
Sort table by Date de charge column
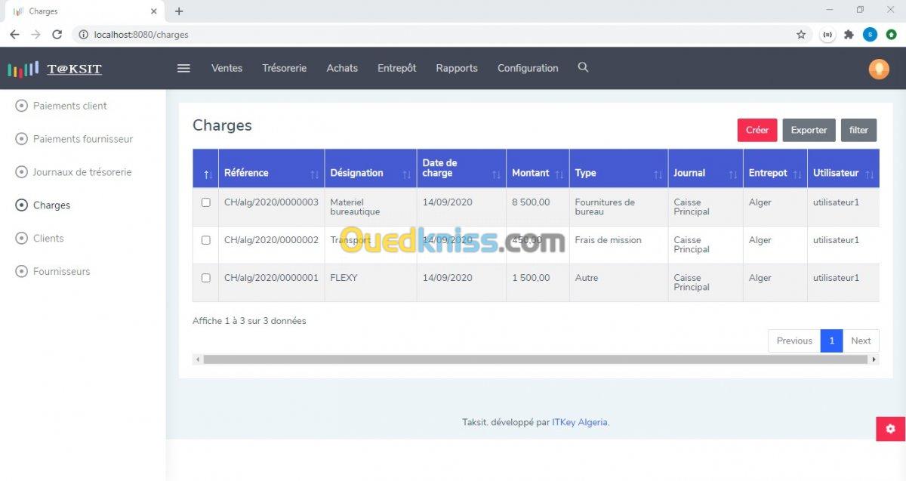click(461, 168)
